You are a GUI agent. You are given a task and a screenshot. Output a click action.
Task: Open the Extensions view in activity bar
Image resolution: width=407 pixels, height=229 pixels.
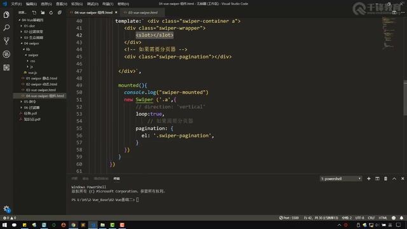click(x=6, y=67)
